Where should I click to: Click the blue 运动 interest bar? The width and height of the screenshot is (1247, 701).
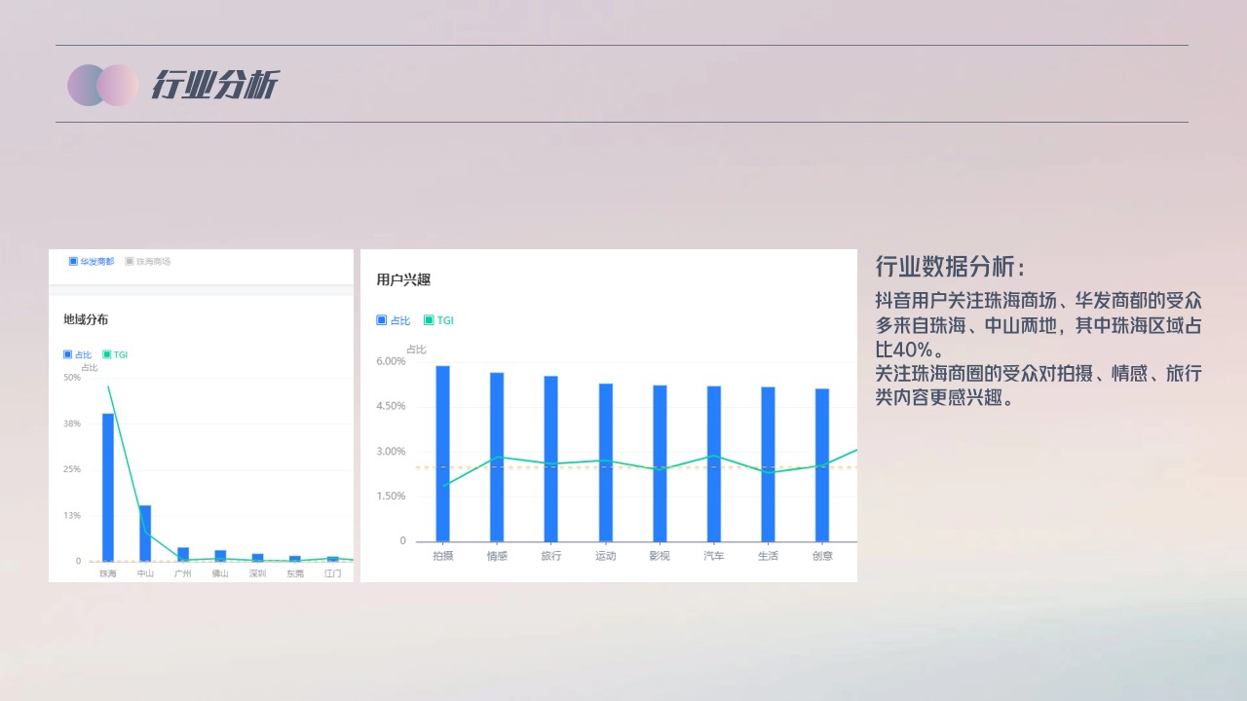pyautogui.click(x=605, y=462)
